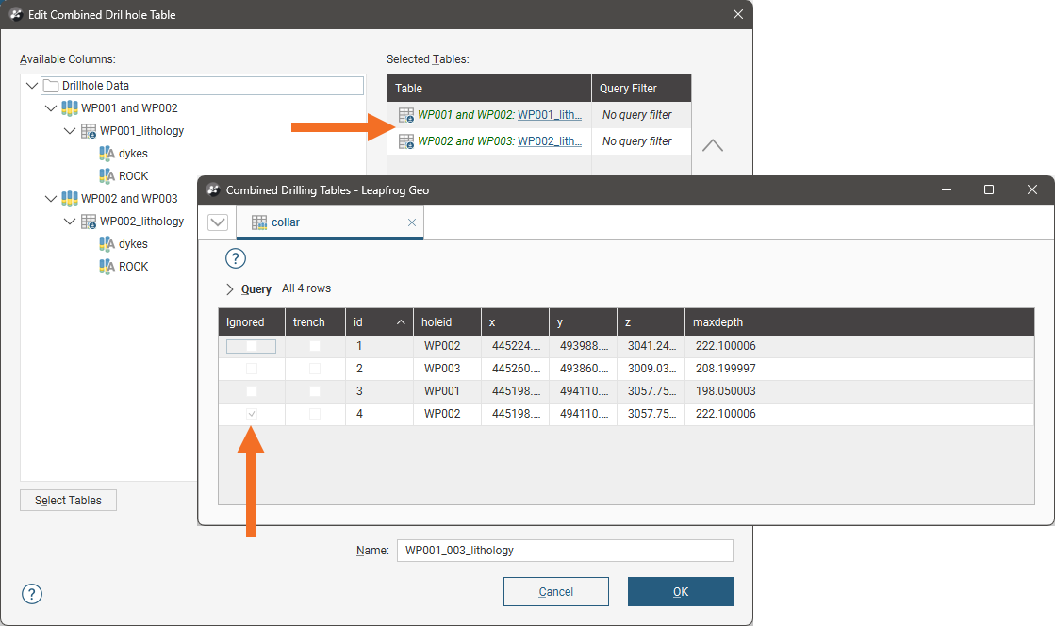Viewport: 1055px width, 626px height.
Task: Move selected table up with arrow
Action: (713, 146)
